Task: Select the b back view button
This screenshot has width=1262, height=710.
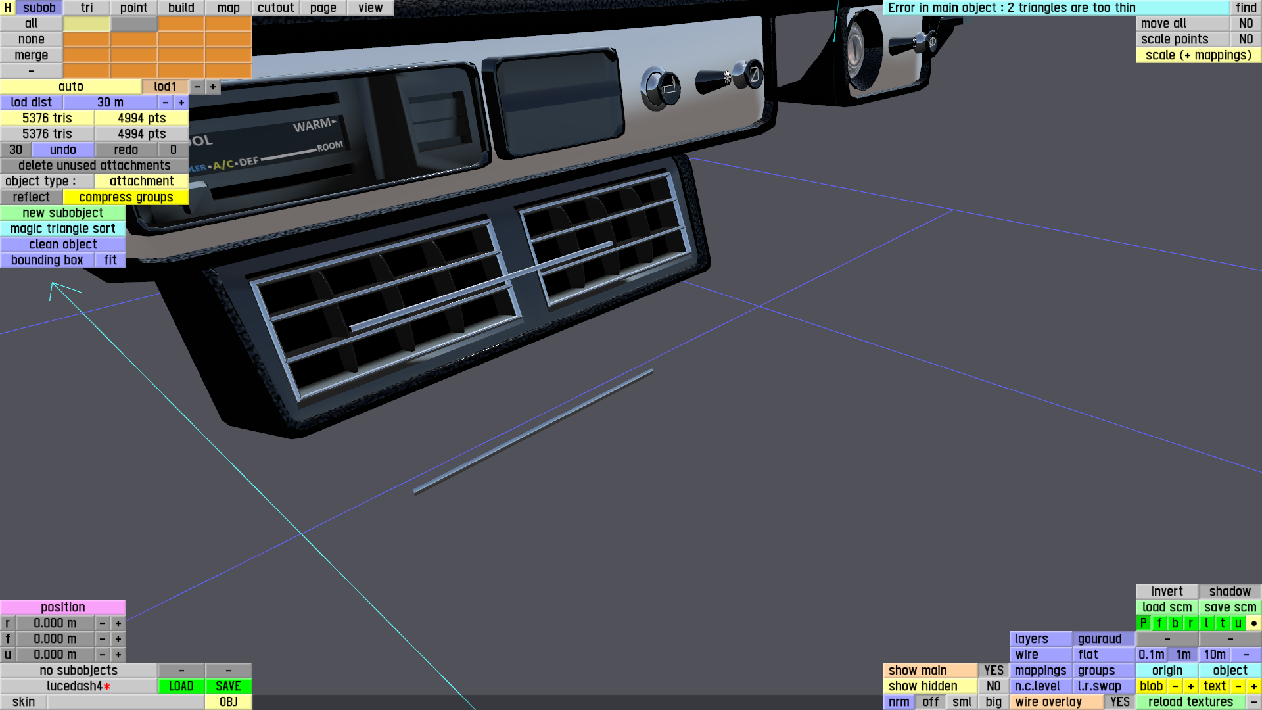Action: click(1175, 623)
